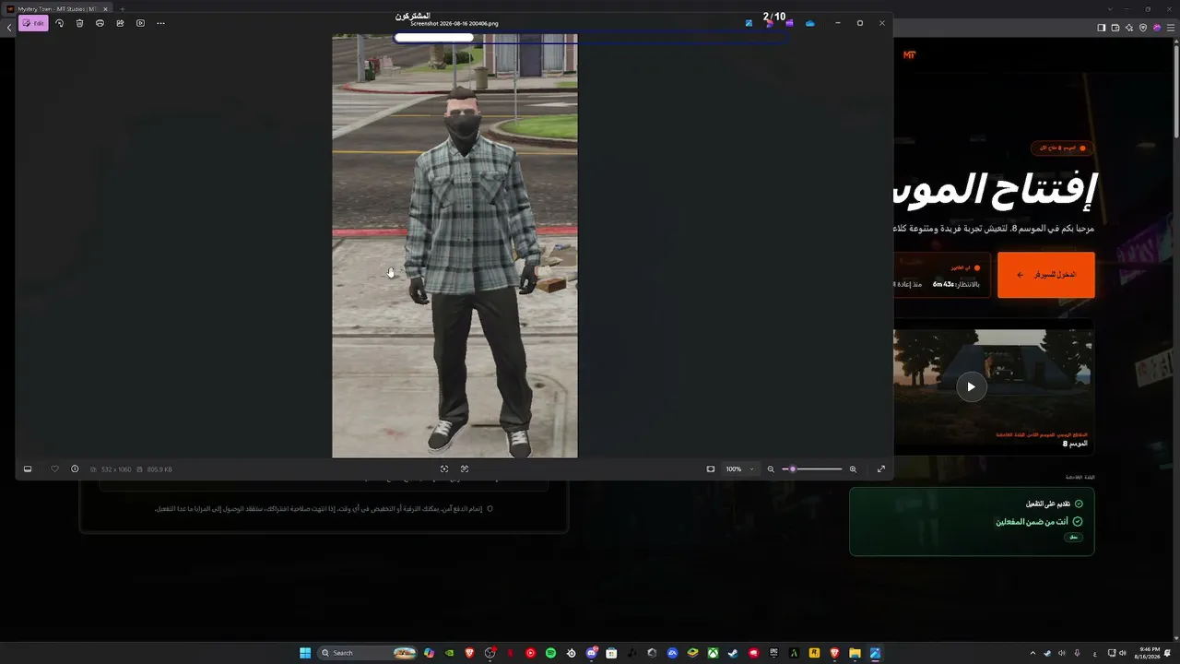Click the orange الدخول للسيرفر button
The image size is (1180, 664).
click(1045, 275)
